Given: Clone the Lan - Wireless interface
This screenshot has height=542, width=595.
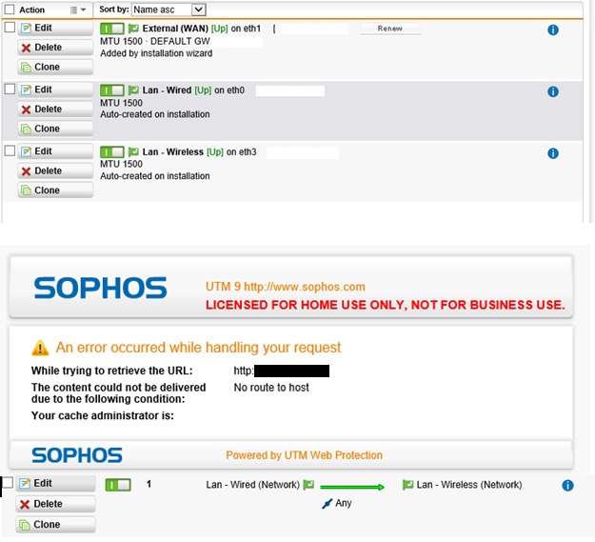Looking at the screenshot, I should [55, 191].
